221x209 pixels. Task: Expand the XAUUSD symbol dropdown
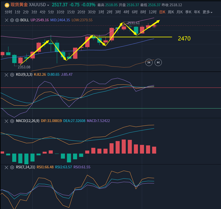tap(48, 5)
